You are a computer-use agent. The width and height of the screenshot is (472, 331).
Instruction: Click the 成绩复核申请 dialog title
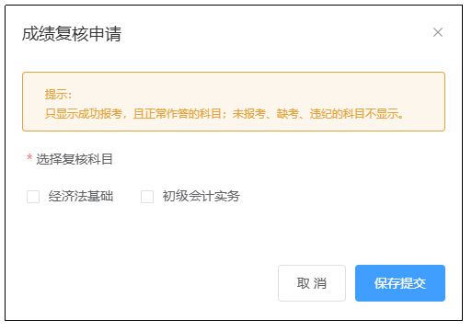[72, 34]
